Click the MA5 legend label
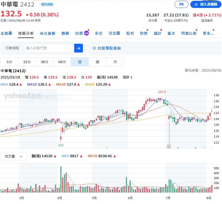 coord(4,84)
